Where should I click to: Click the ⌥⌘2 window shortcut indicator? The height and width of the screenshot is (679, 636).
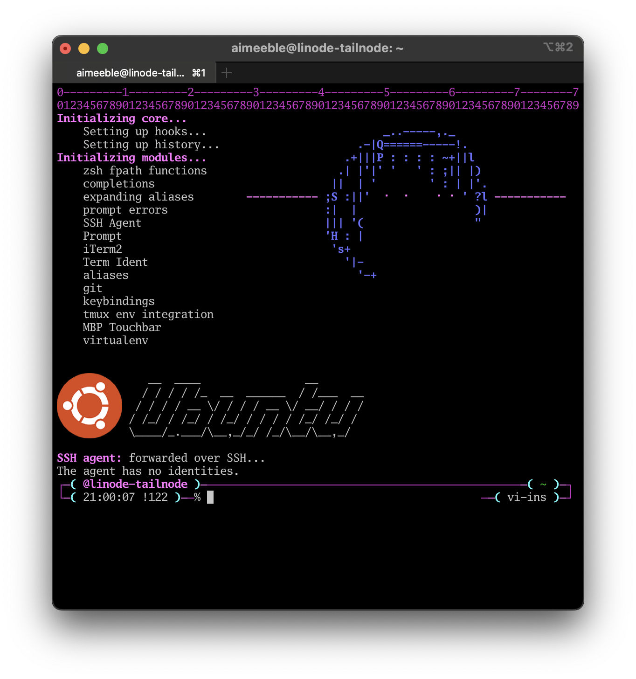point(558,47)
